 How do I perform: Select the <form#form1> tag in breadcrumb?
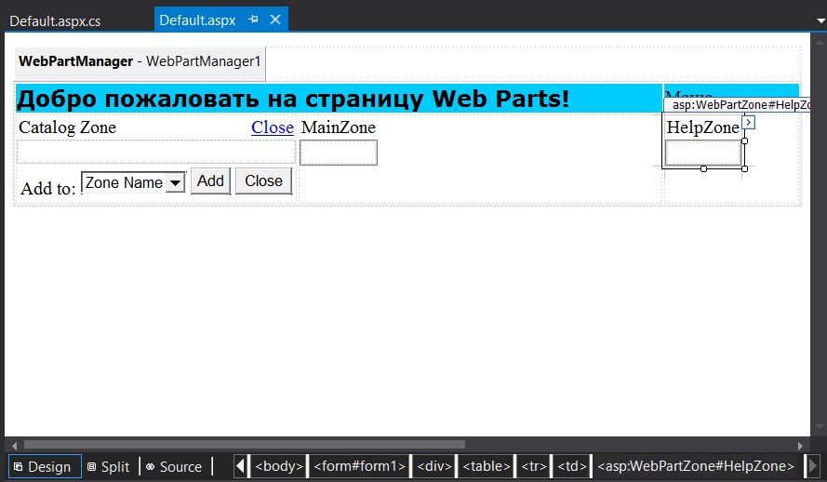pos(359,466)
